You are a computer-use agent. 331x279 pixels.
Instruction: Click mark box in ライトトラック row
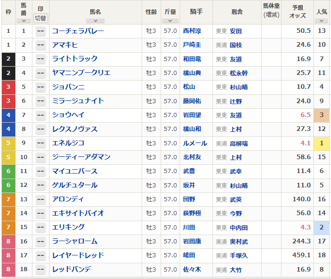(x=41, y=59)
